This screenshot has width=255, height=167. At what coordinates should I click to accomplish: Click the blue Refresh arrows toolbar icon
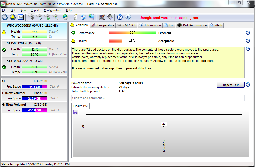[x=5, y=17]
